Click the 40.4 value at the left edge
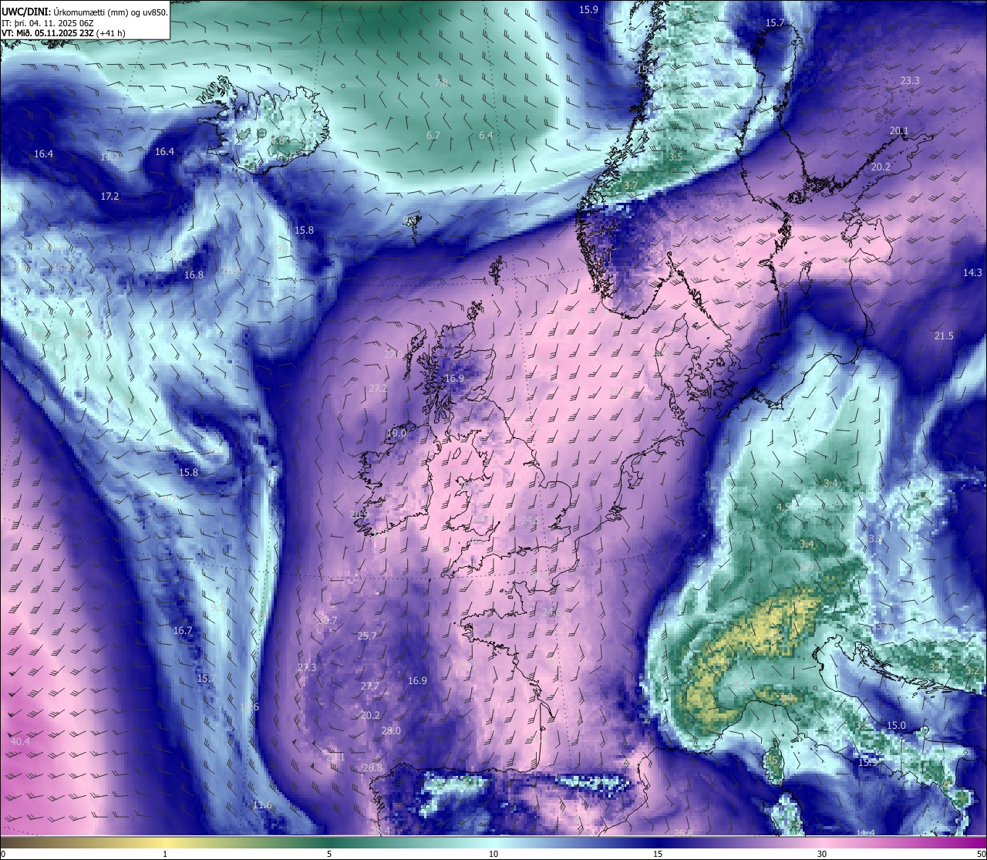Viewport: 987px width, 860px height. [20, 741]
